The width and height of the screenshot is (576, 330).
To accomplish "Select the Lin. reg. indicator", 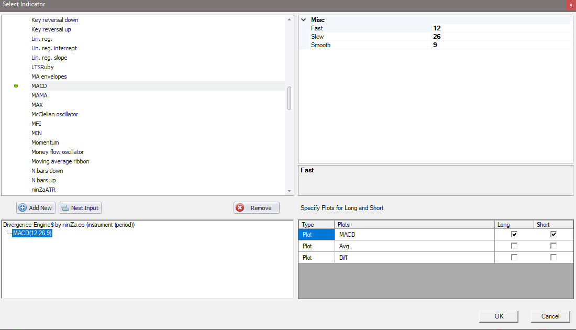I will tap(42, 39).
